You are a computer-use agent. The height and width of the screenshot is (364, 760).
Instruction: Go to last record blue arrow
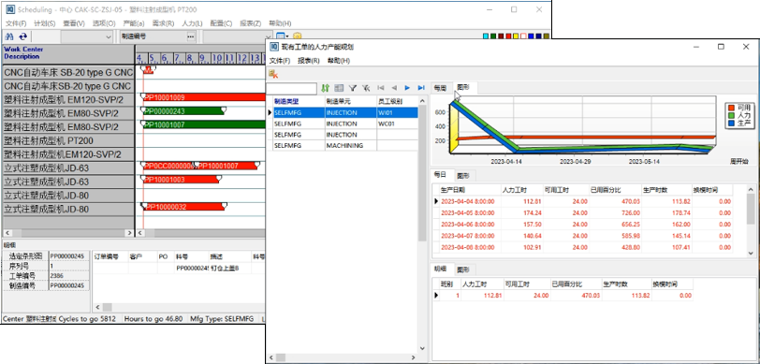(421, 88)
